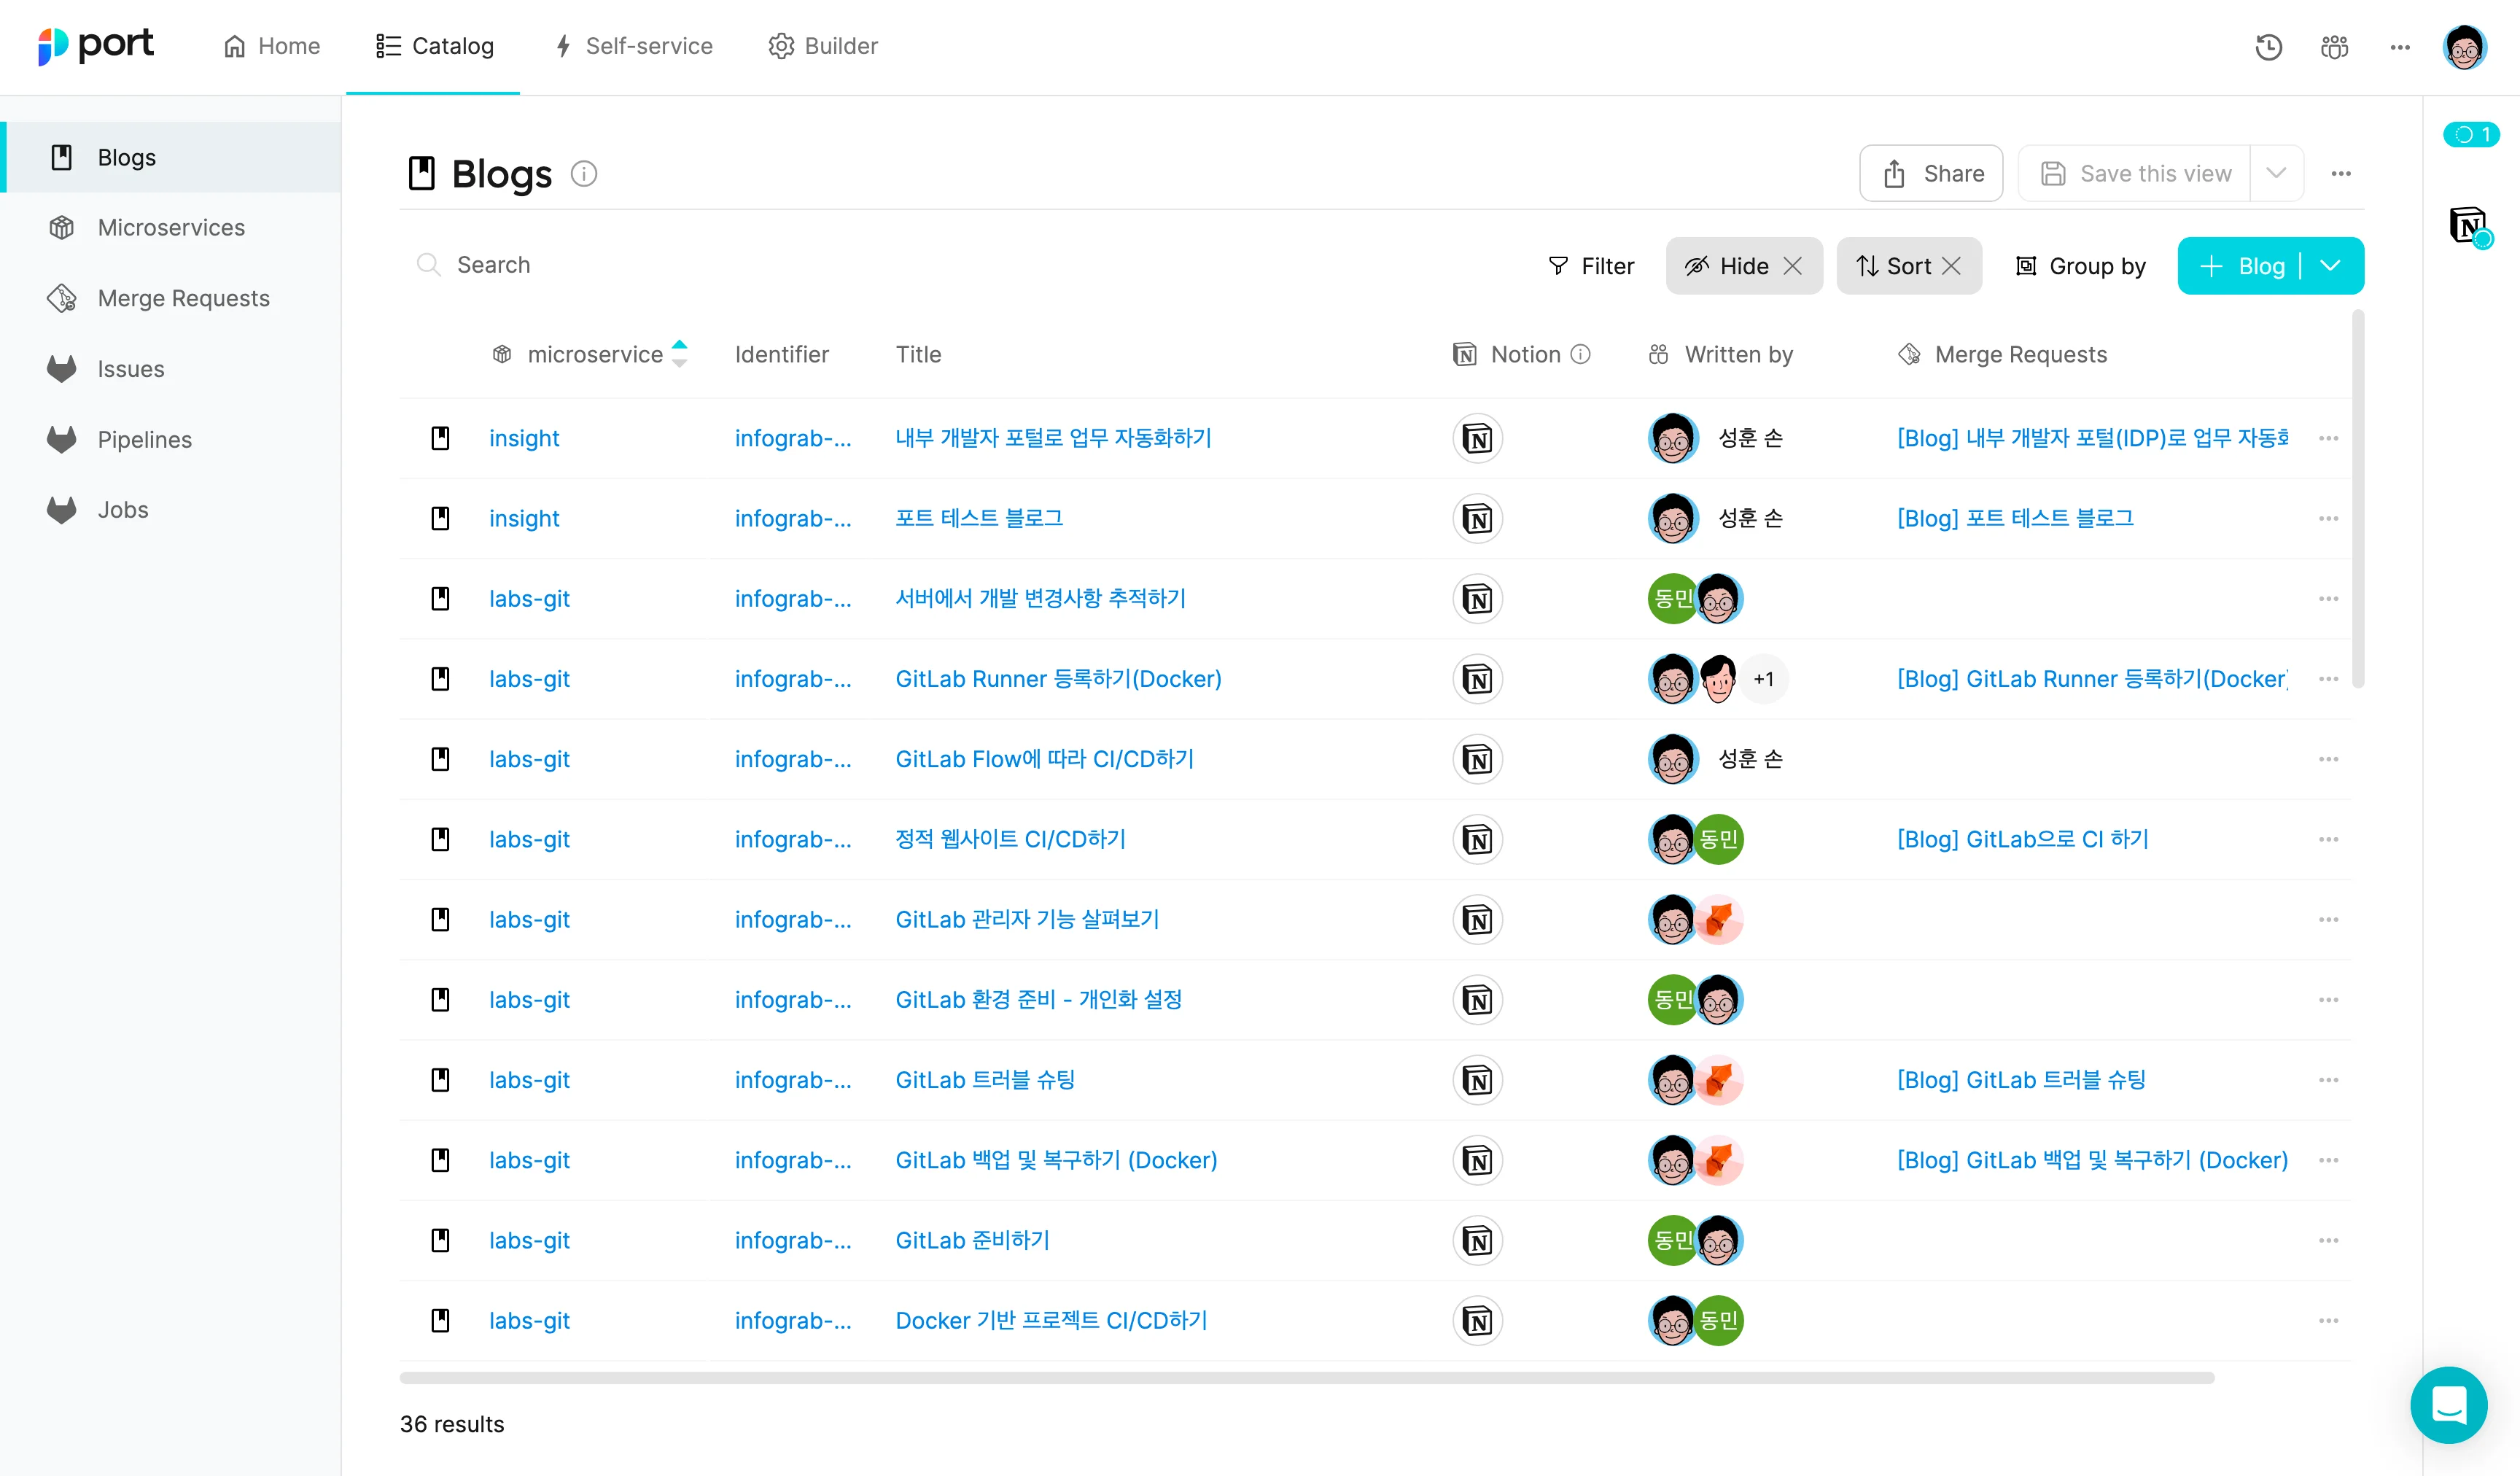Image resolution: width=2520 pixels, height=1476 pixels.
Task: Open Notion page for 포트 테스트 블로그
Action: click(1477, 519)
